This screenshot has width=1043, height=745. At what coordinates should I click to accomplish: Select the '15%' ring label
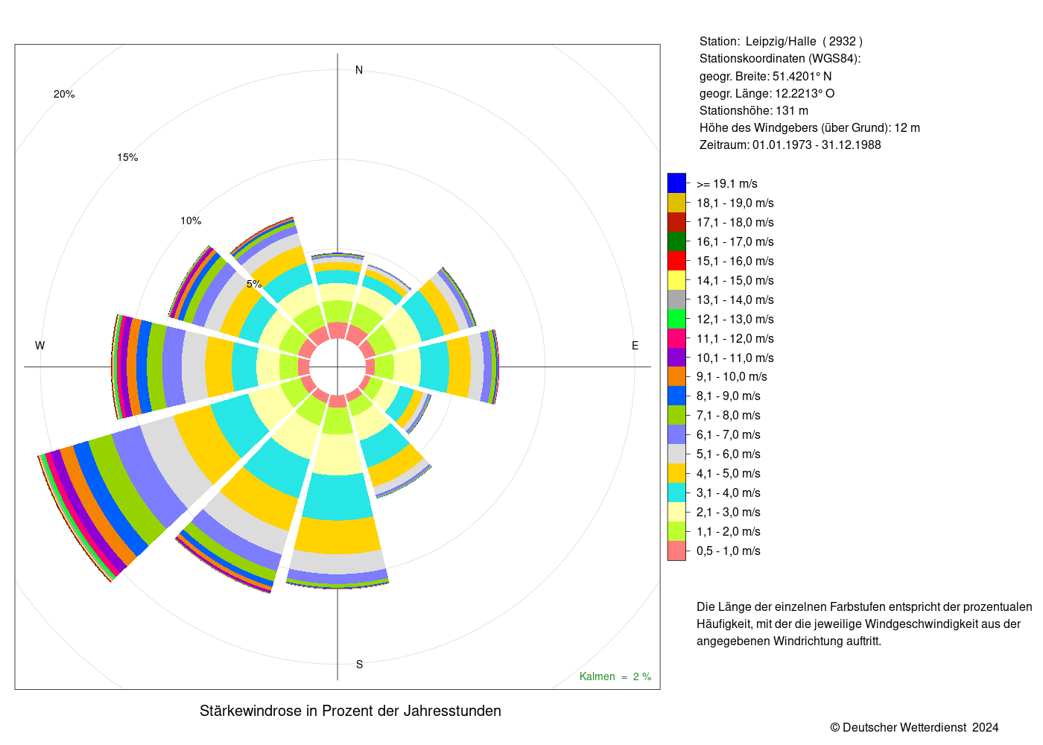click(x=127, y=158)
